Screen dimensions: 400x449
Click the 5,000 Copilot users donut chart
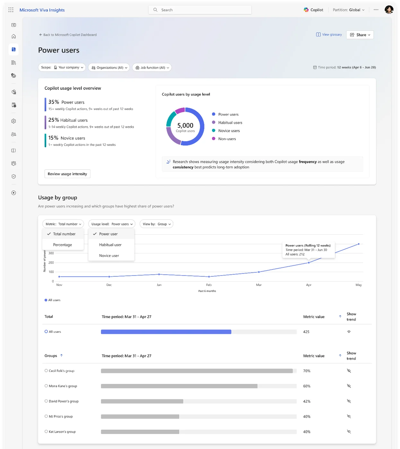[185, 126]
